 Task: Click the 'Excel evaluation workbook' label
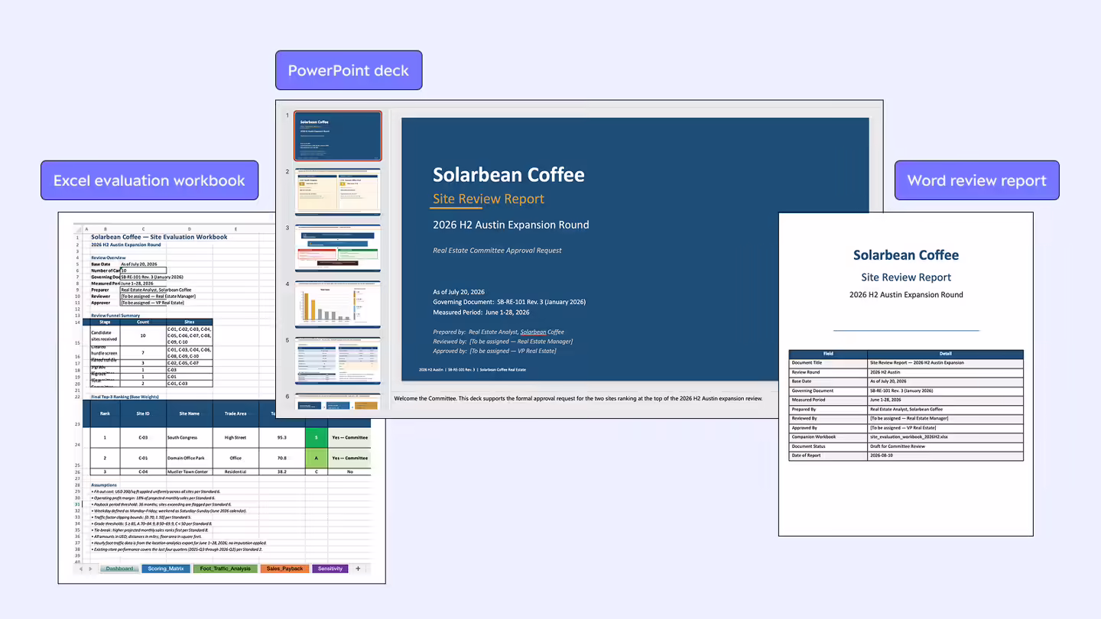point(149,180)
